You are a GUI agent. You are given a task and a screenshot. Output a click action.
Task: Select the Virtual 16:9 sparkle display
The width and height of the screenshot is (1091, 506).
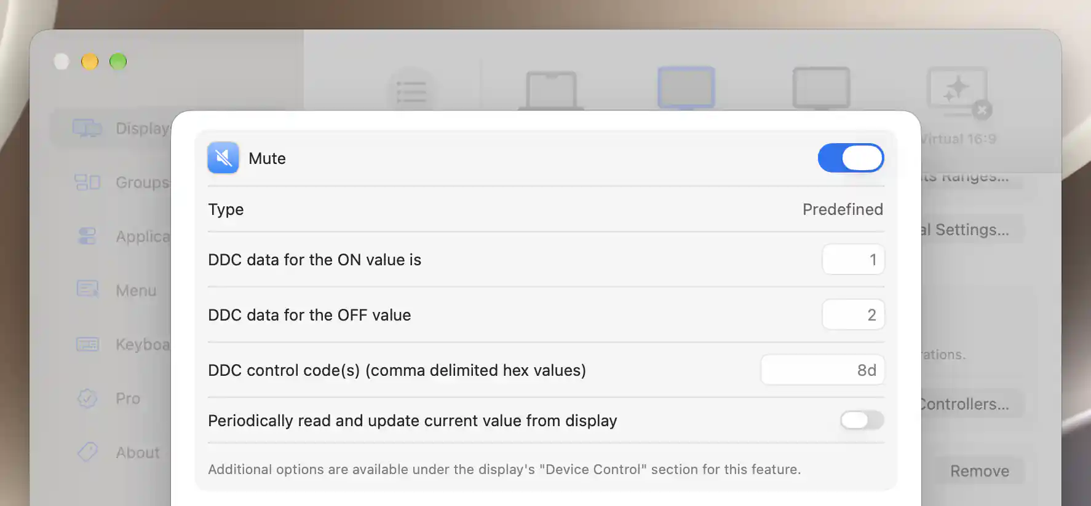[958, 92]
